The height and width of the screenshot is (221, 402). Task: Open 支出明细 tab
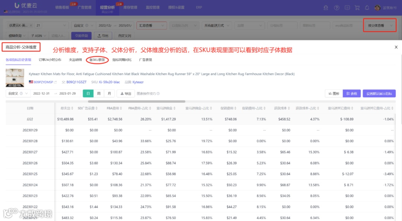pyautogui.click(x=75, y=60)
